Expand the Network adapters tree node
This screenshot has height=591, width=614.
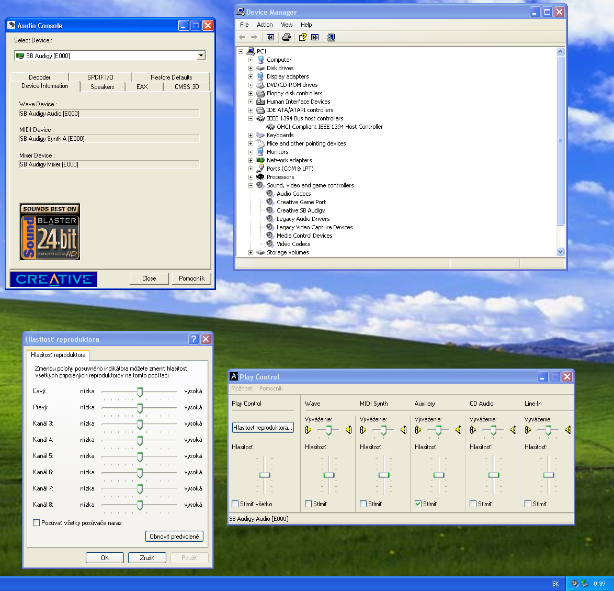point(251,160)
